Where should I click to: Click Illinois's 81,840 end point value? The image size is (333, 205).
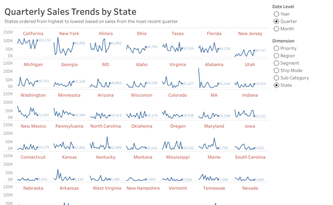tap(116, 43)
